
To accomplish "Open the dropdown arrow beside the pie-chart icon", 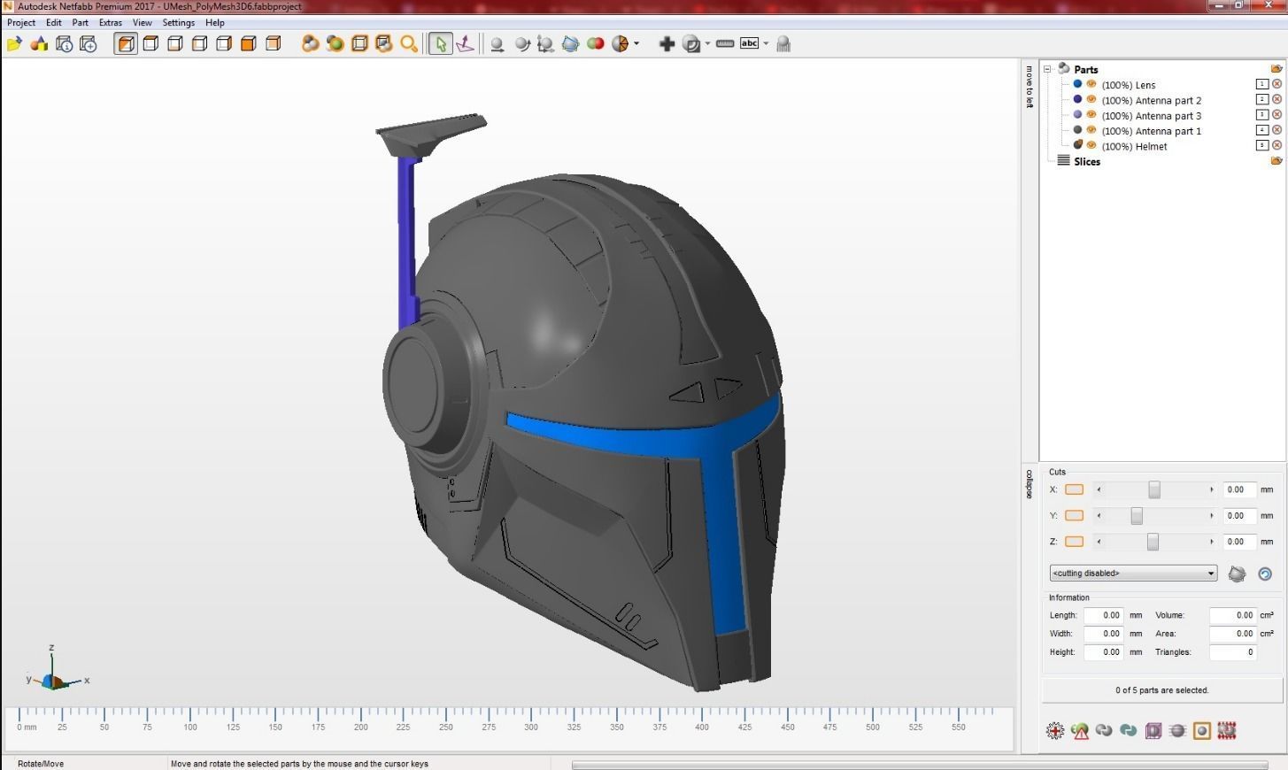I will click(636, 43).
